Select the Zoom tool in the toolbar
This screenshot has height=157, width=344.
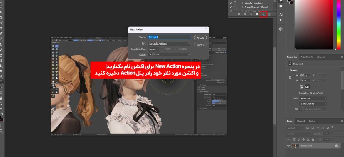tap(1, 103)
